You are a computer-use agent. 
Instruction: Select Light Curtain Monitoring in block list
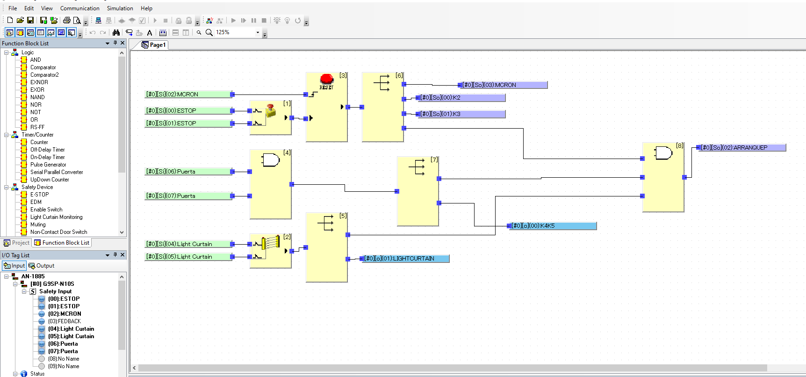(56, 217)
